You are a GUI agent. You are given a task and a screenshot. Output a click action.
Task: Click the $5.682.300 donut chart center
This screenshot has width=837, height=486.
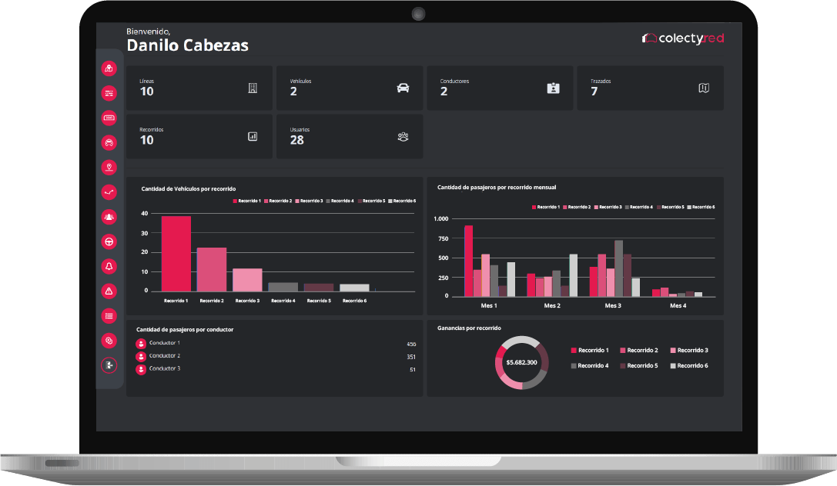point(521,361)
